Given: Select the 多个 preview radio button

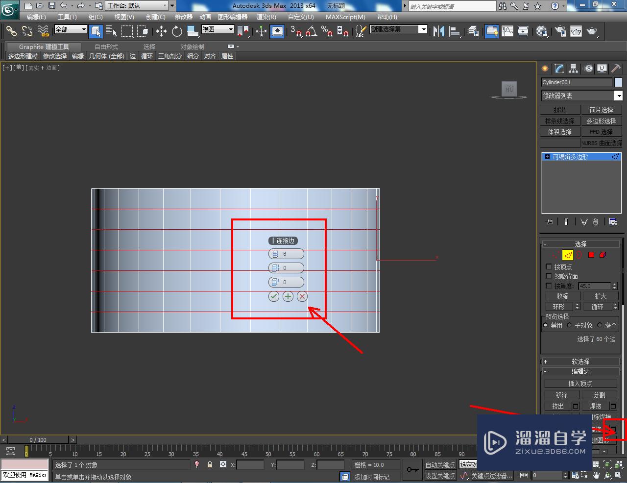Looking at the screenshot, I should point(600,325).
